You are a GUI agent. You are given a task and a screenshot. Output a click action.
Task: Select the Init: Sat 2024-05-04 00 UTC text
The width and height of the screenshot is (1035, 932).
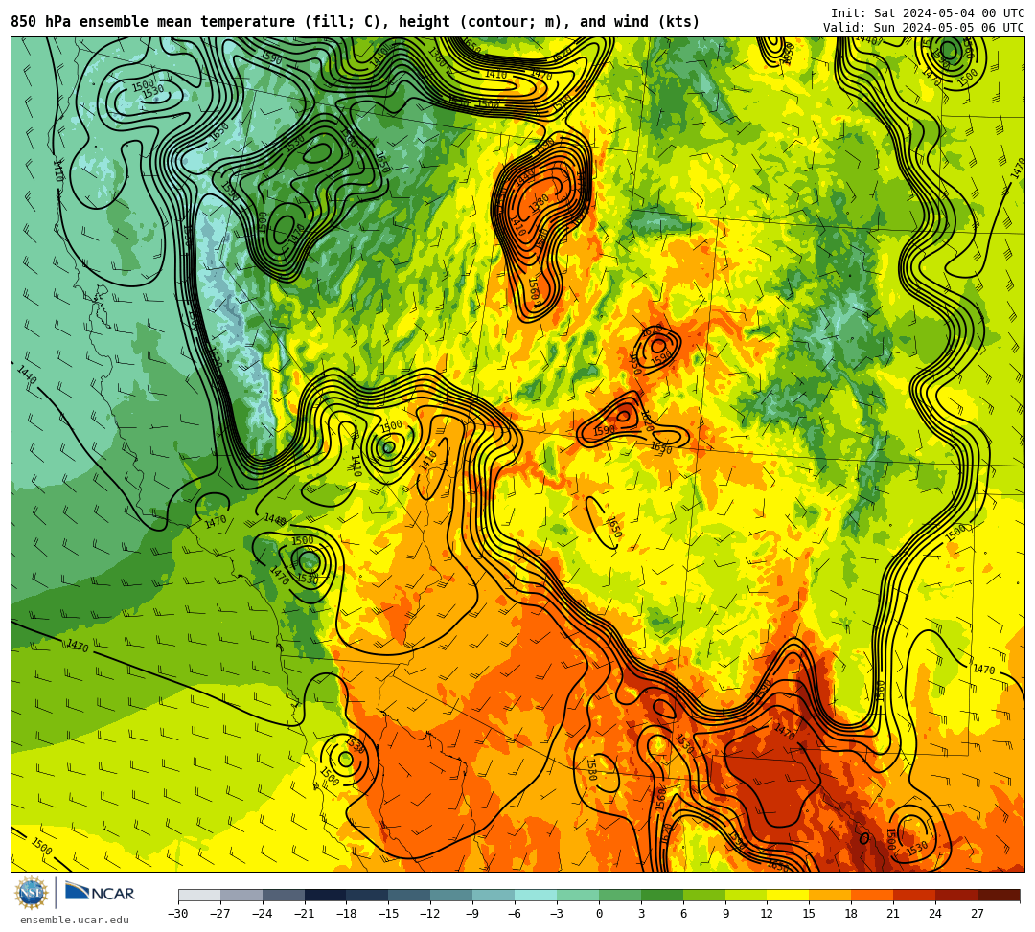928,13
